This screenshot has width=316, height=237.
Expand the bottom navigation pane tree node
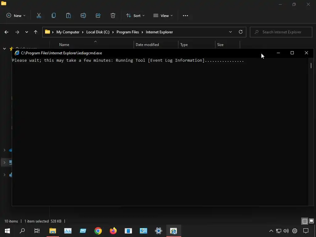coord(4,175)
